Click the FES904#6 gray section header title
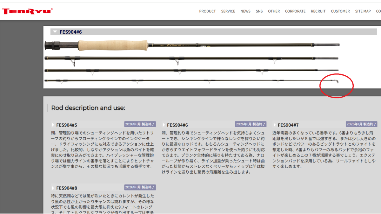The width and height of the screenshot is (381, 214). click(x=70, y=32)
